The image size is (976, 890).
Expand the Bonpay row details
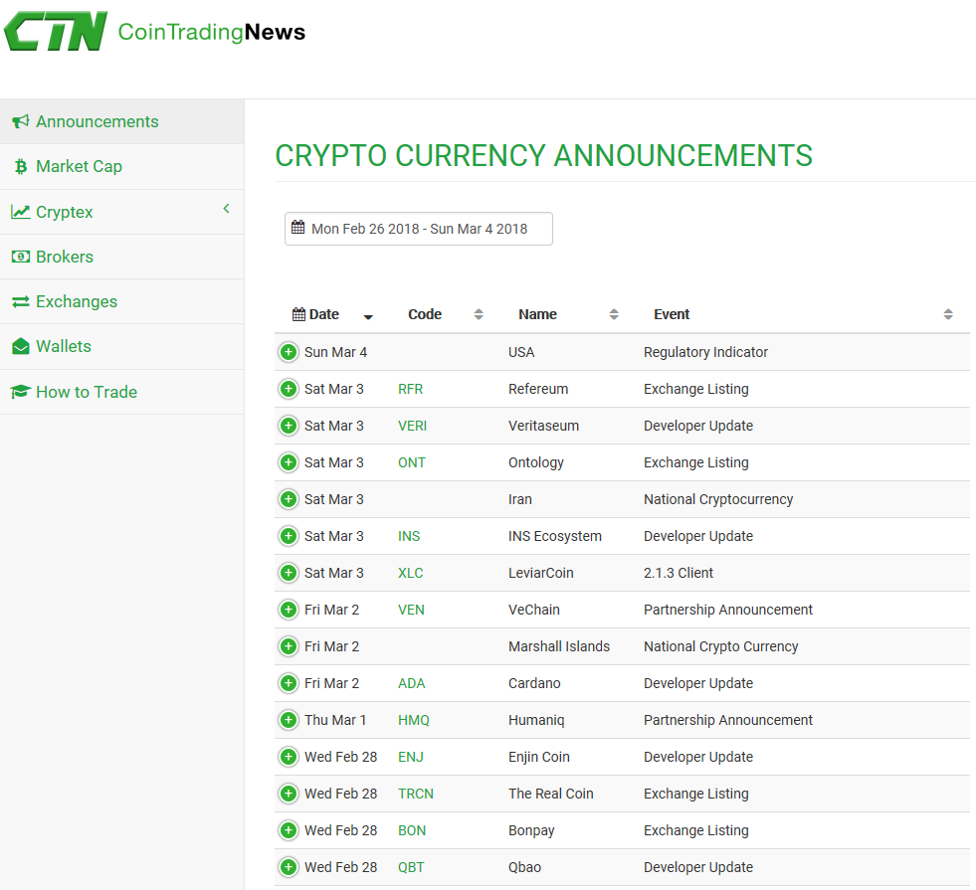pos(289,829)
